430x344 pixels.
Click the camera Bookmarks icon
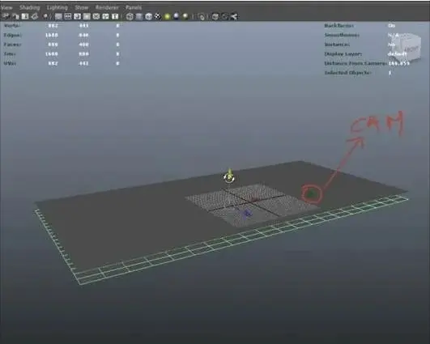pyautogui.click(x=25, y=17)
